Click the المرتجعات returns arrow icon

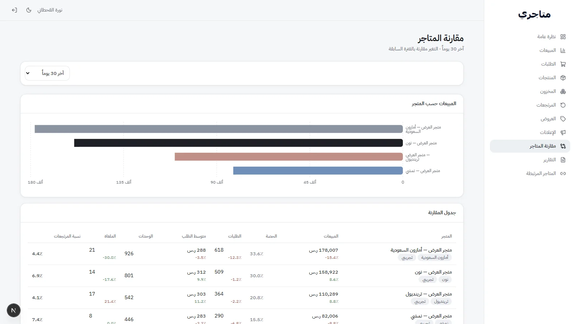pyautogui.click(x=563, y=105)
